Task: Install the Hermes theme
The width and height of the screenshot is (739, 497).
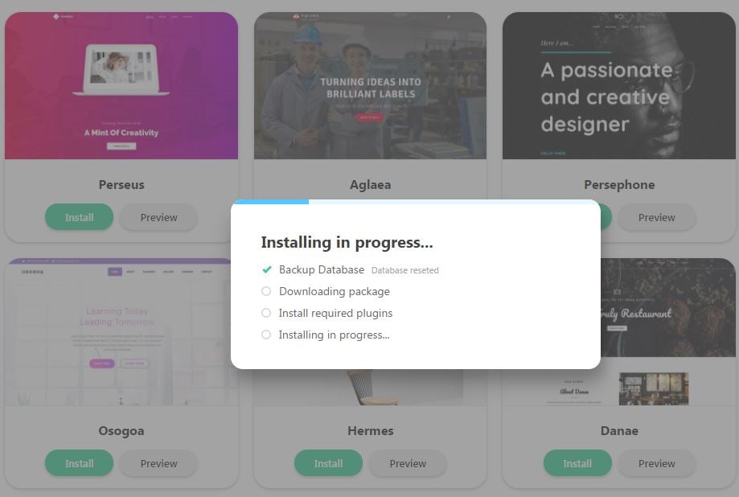Action: 329,463
